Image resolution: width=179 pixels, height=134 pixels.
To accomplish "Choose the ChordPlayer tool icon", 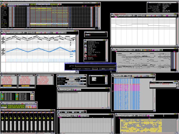I will [x=86, y=50].
